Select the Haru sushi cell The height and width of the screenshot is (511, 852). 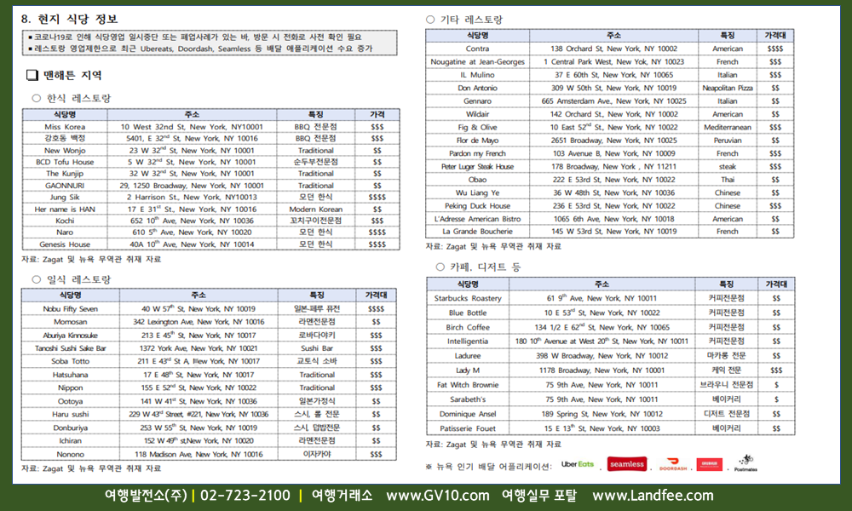click(70, 415)
